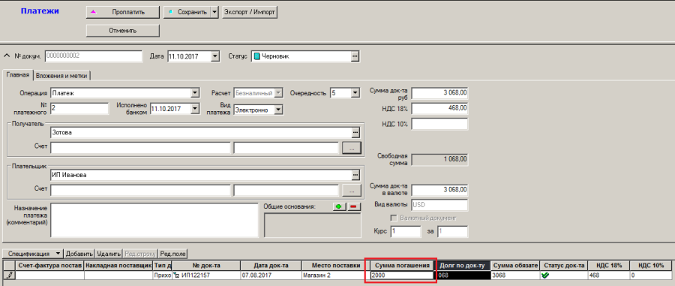Open the Дата calendar dropdown
Viewport: 675px width, 286px height.
click(x=216, y=56)
